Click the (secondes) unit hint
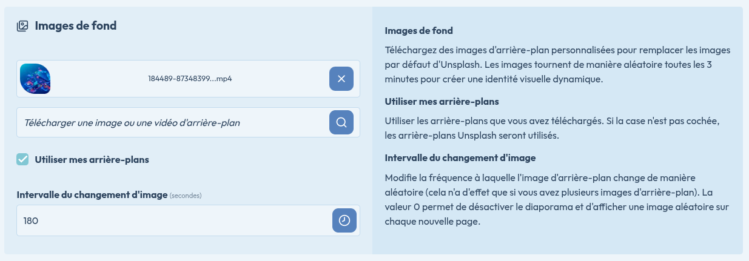This screenshot has height=261, width=749. [x=186, y=196]
